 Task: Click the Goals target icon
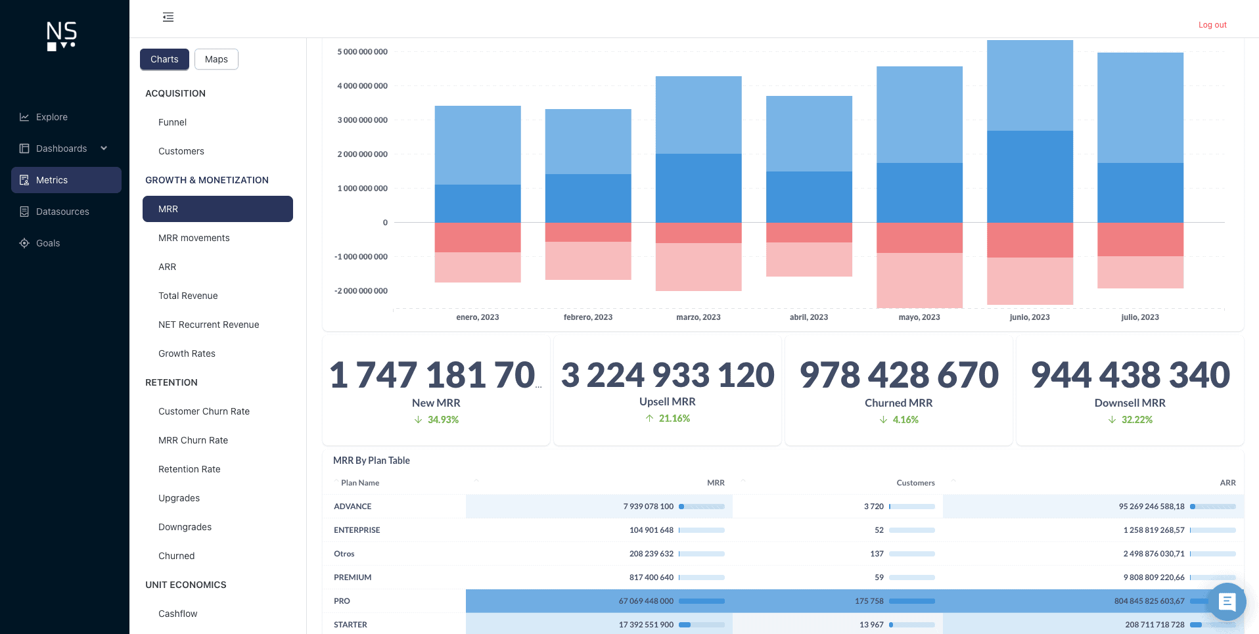[24, 243]
